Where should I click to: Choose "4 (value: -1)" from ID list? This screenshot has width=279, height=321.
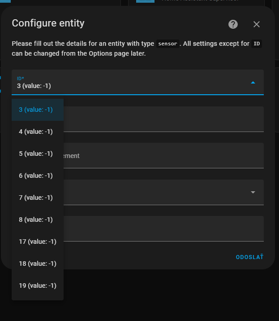(36, 132)
